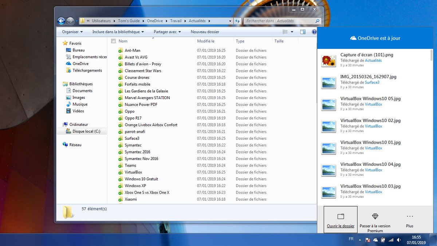This screenshot has height=246, width=437.
Task: Tick the select-all checkbox beside Nom column
Action: pyautogui.click(x=113, y=41)
